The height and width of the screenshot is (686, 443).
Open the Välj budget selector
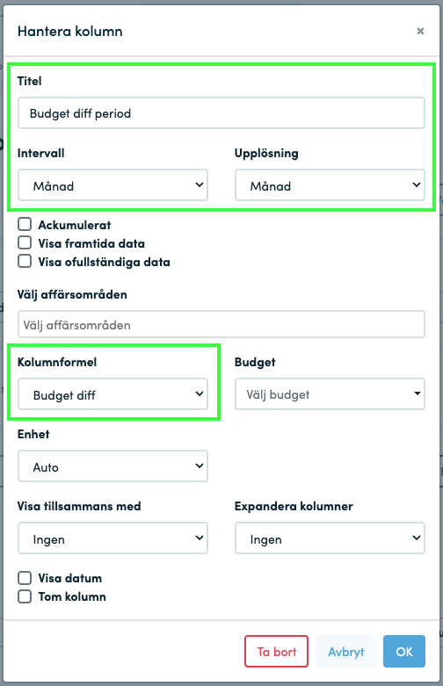[x=330, y=394]
